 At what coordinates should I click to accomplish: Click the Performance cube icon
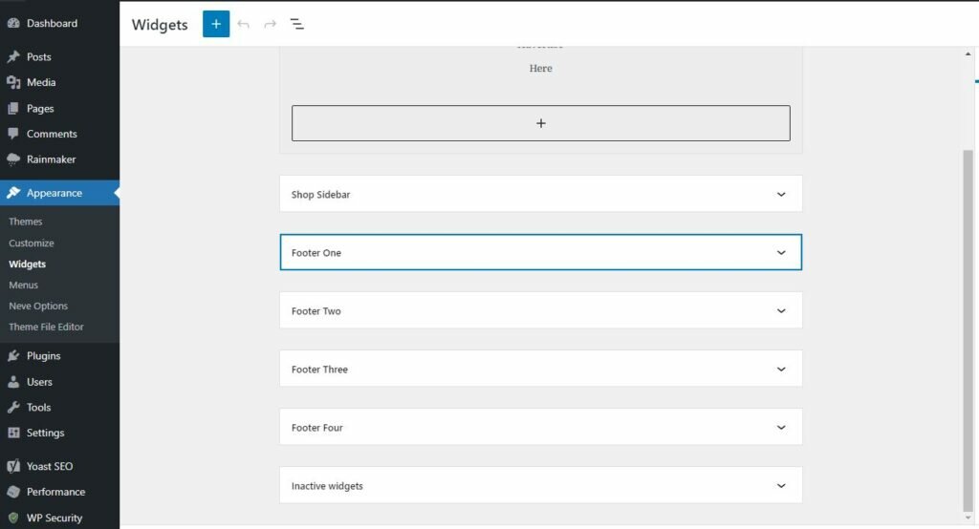(13, 492)
